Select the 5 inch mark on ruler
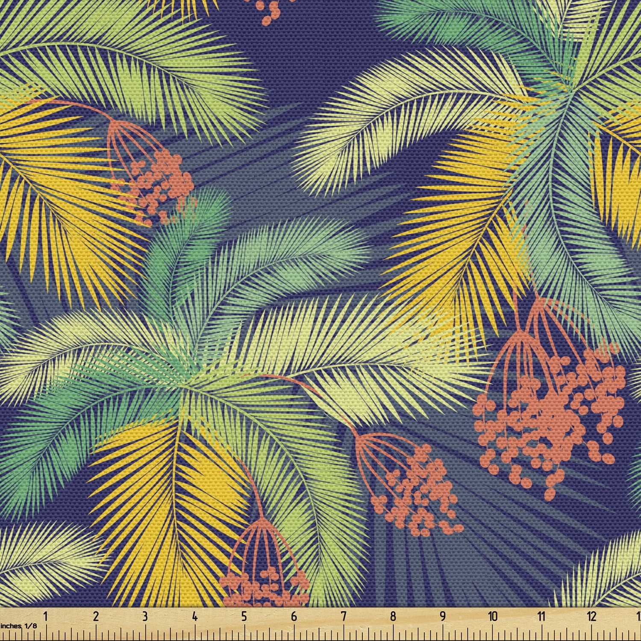641x641 pixels. pyautogui.click(x=244, y=616)
